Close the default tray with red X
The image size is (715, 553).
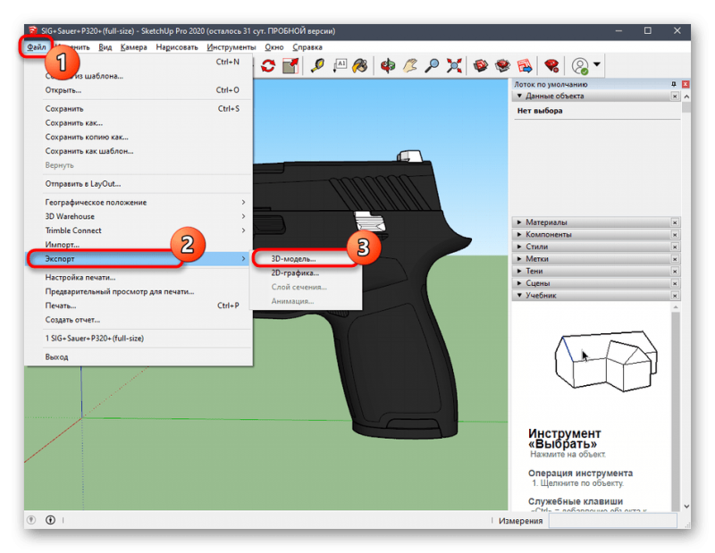pyautogui.click(x=686, y=84)
